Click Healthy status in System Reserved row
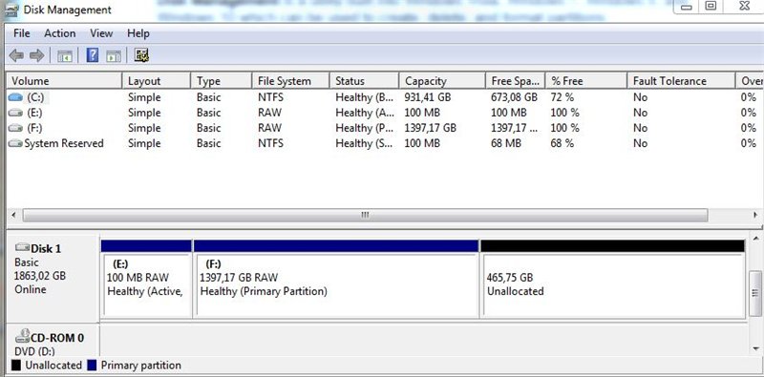The height and width of the screenshot is (377, 764). point(364,144)
